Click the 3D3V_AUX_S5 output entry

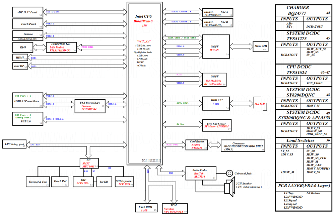316,49
